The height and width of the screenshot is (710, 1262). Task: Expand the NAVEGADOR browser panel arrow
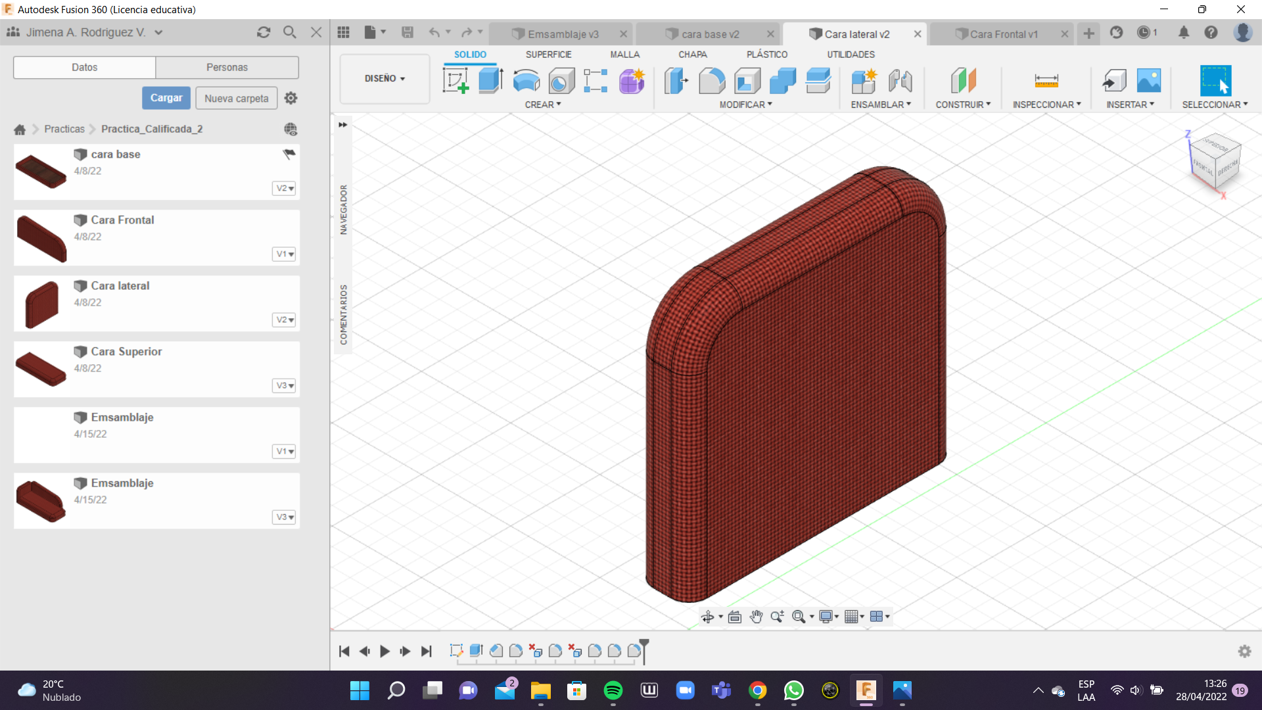pyautogui.click(x=342, y=124)
